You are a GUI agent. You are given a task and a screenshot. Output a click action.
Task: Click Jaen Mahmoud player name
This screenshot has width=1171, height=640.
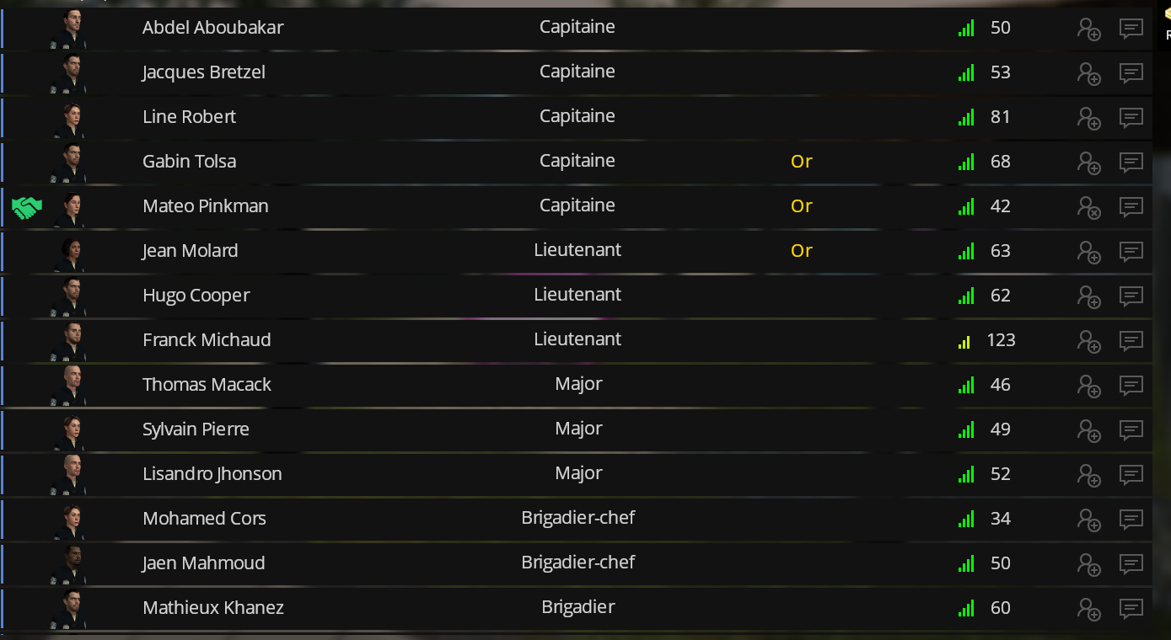pyautogui.click(x=203, y=563)
